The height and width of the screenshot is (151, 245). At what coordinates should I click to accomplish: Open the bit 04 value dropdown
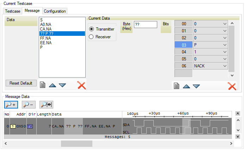(210, 52)
